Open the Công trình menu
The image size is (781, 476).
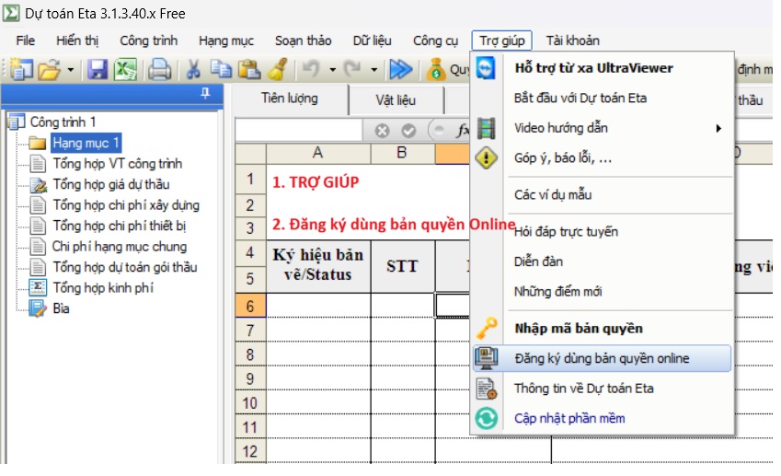coord(148,41)
